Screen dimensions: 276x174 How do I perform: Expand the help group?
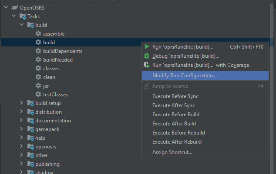(21, 138)
